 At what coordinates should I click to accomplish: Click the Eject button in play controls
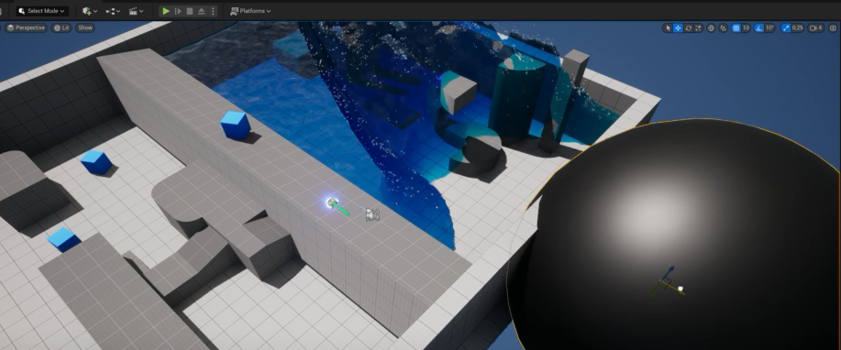click(201, 11)
